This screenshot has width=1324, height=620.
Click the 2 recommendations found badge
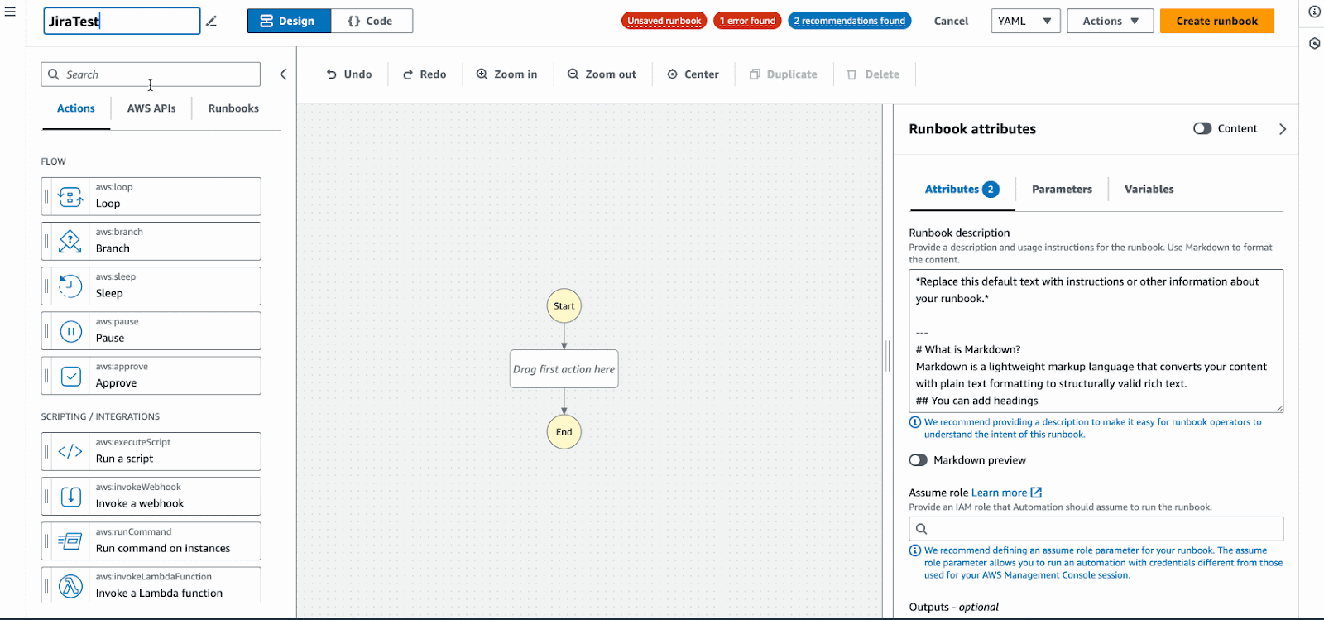[x=849, y=21]
